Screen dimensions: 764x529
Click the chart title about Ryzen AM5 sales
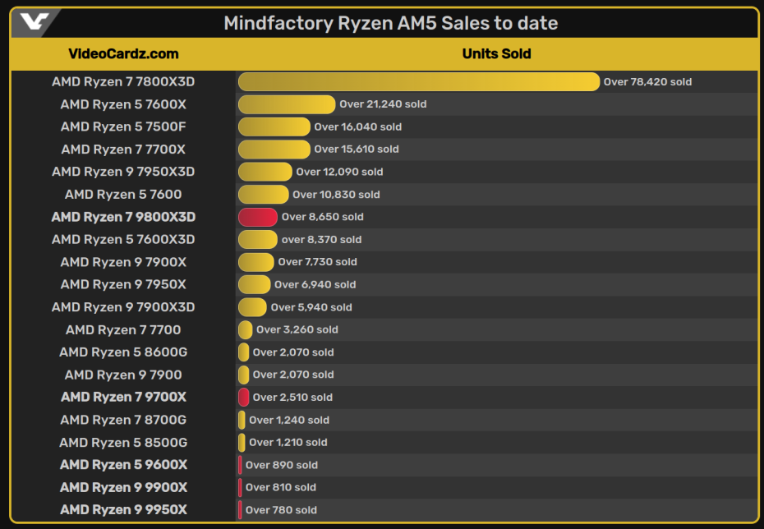click(390, 23)
